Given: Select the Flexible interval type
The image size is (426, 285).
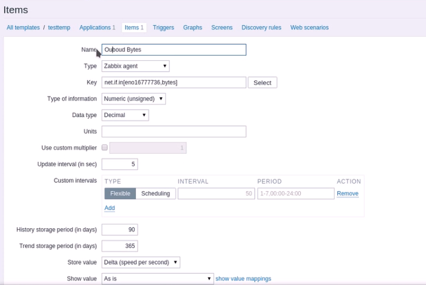Looking at the screenshot, I should [x=120, y=194].
